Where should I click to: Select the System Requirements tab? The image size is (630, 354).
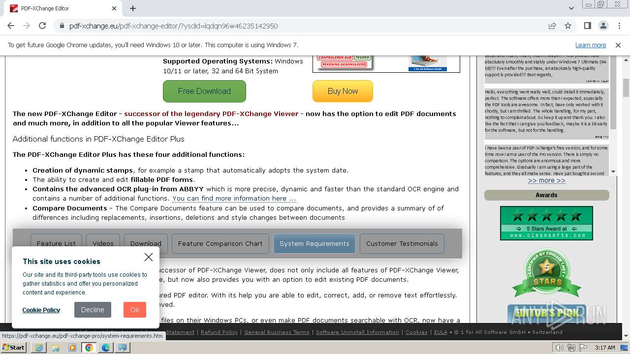tap(315, 243)
